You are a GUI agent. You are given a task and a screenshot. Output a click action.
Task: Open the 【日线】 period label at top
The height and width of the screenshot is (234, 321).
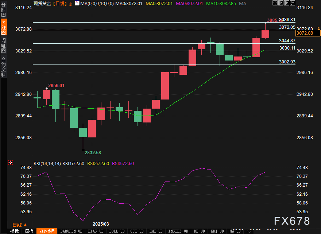(x=59, y=3)
